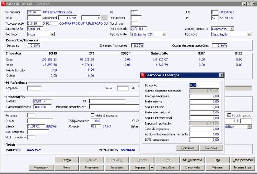Click the Frete internacional input field
The width and height of the screenshot is (257, 174).
coord(204,112)
